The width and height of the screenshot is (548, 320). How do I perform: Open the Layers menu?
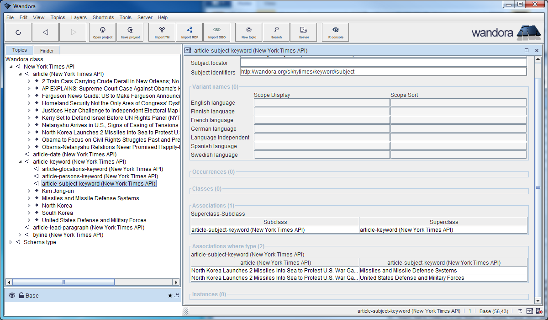click(79, 17)
